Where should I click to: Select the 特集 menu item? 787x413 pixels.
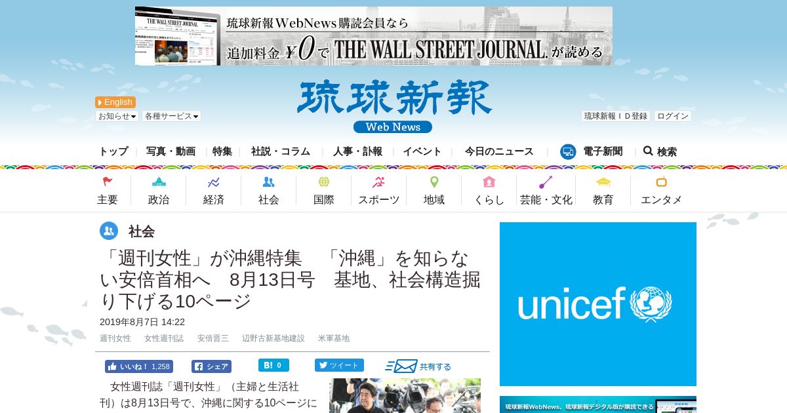(x=222, y=151)
